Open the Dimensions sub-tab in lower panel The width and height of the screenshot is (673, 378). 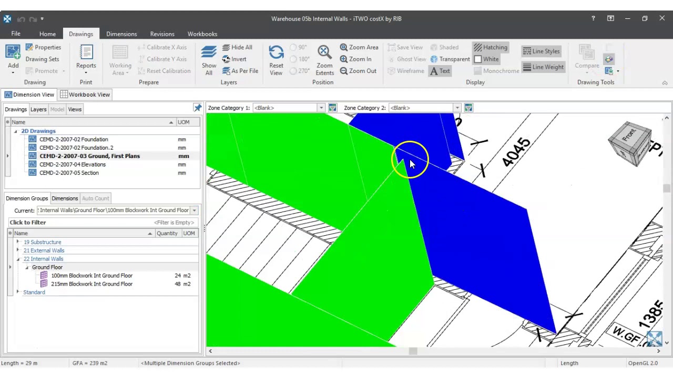(x=65, y=198)
